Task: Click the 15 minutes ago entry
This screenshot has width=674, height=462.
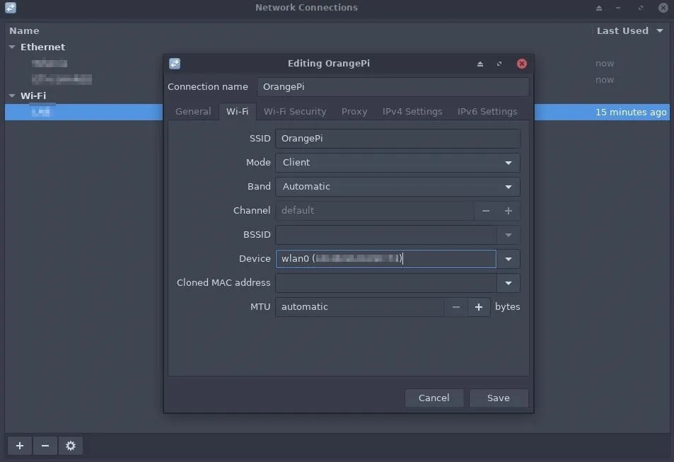Action: tap(631, 112)
